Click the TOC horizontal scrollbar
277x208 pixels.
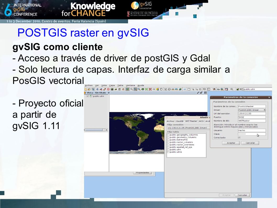(96, 130)
